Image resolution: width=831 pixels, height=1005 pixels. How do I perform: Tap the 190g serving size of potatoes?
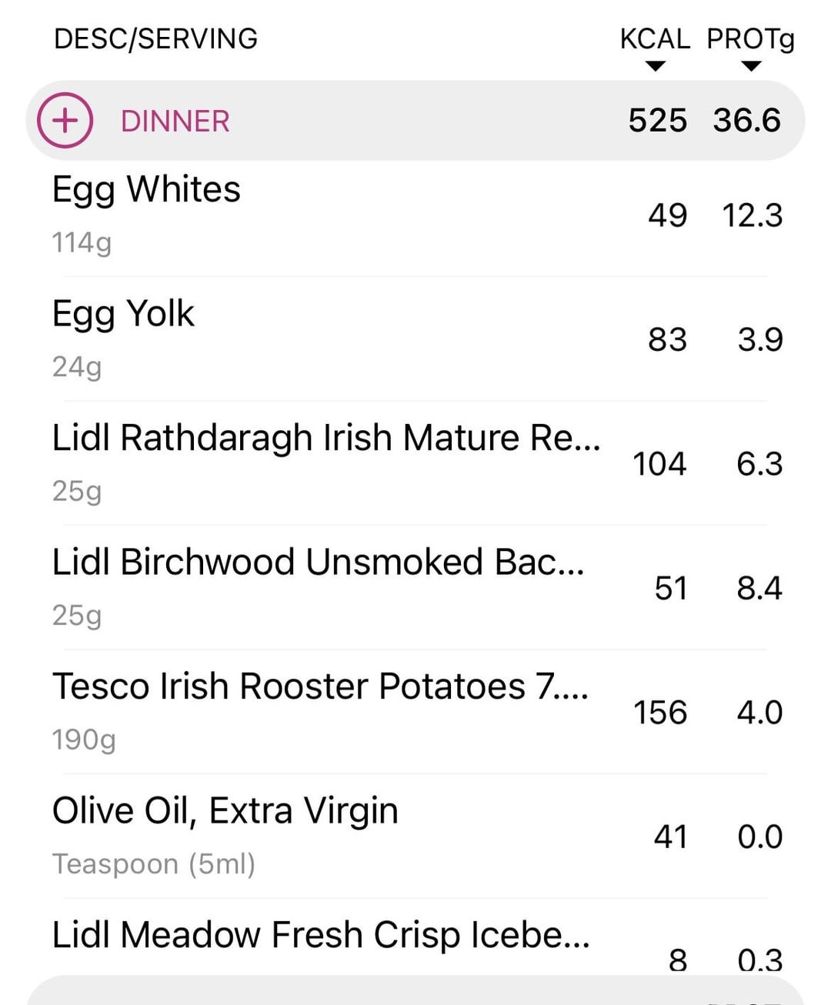pos(84,740)
